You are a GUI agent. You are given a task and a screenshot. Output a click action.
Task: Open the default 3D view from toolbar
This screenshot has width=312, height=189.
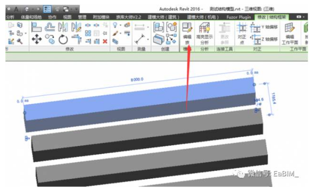point(26,9)
